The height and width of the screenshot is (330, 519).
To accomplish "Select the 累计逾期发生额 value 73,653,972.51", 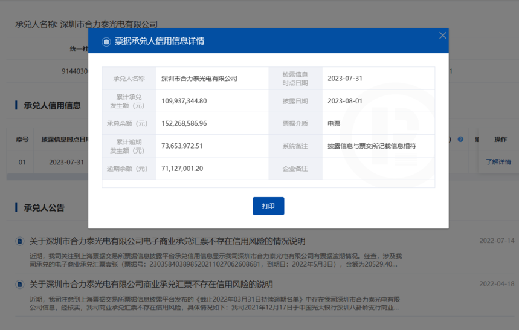I will tap(182, 146).
